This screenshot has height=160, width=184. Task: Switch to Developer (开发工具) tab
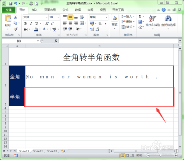click(x=118, y=10)
